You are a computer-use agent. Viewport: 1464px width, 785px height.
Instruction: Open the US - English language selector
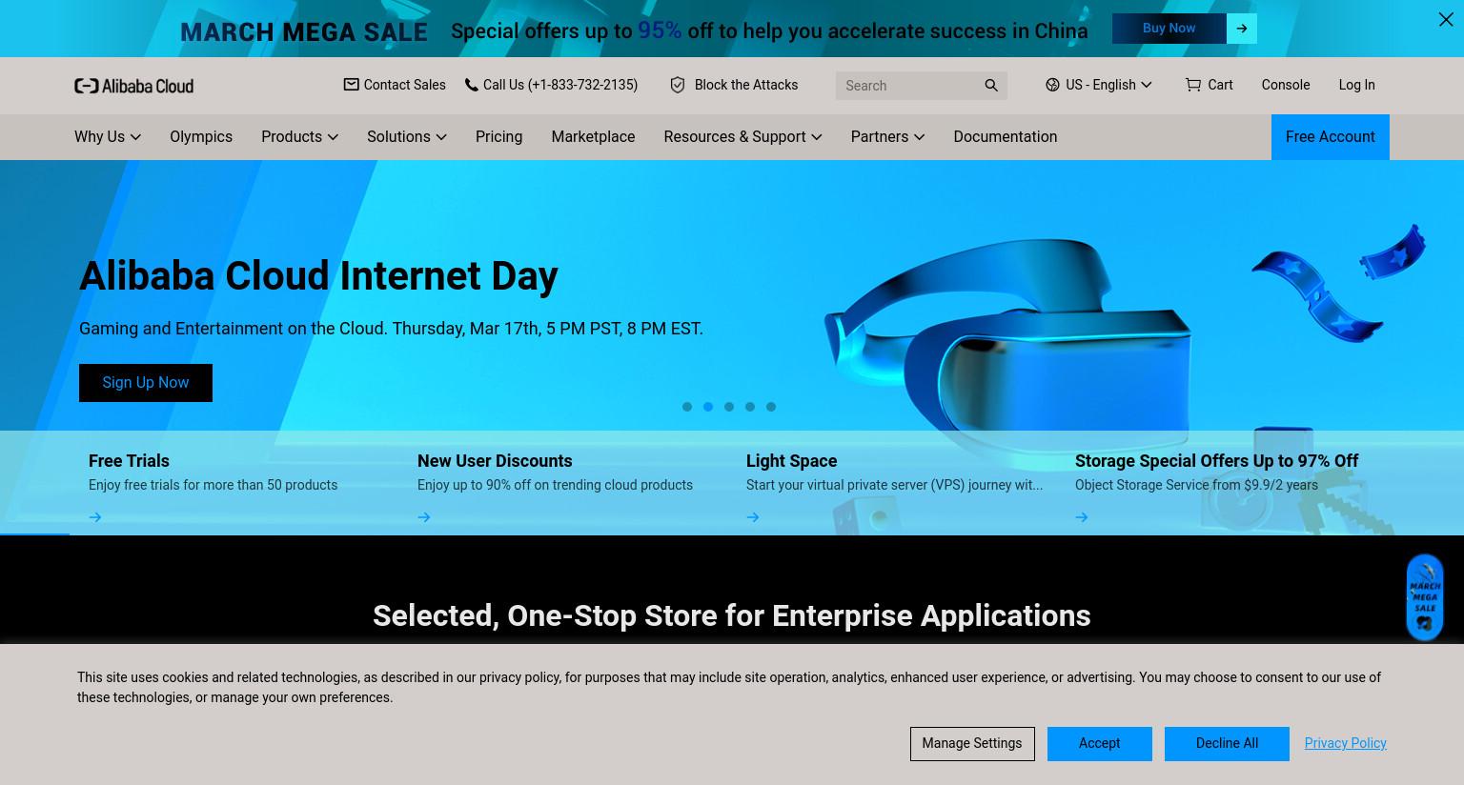(1099, 85)
